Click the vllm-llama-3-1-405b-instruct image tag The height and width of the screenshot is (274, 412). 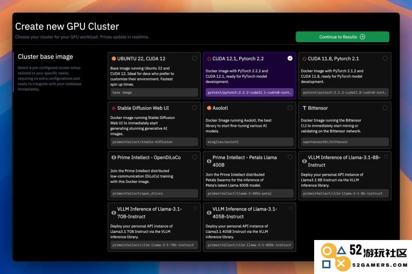tap(249, 245)
